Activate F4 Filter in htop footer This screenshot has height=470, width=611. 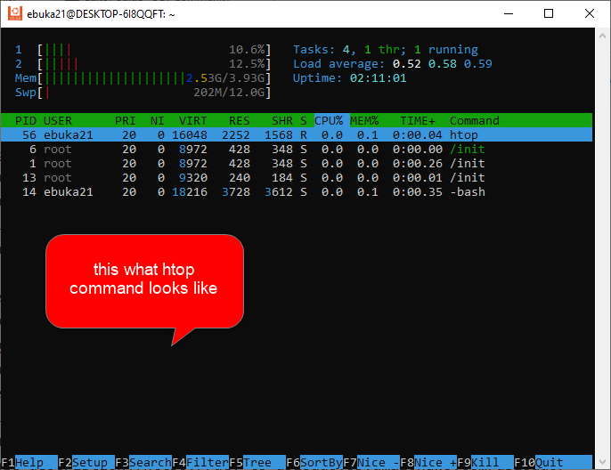point(200,462)
